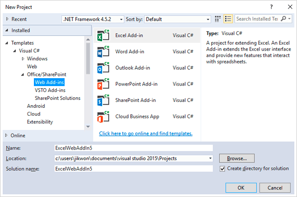Select Android in the template tree
This screenshot has width=297, height=197.
click(x=36, y=106)
